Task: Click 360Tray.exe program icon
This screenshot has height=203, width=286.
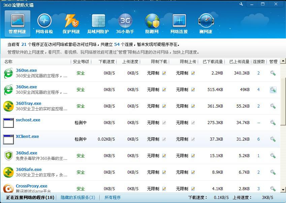Action: (x=8, y=106)
